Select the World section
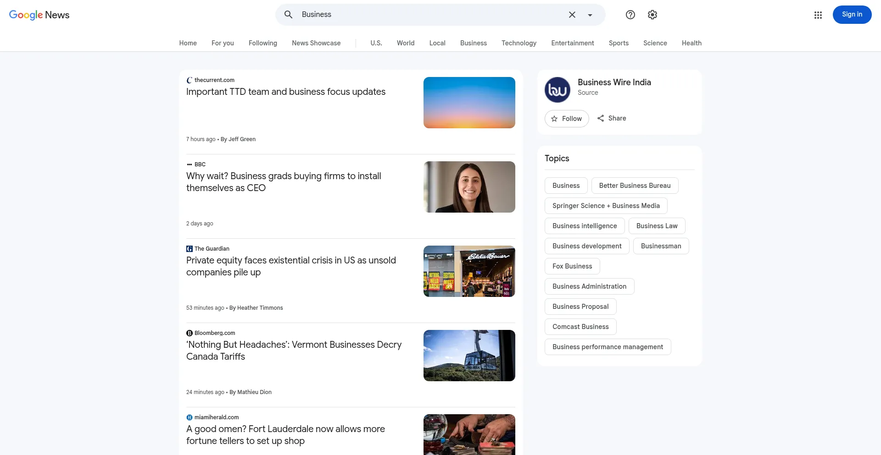The image size is (881, 455). click(x=406, y=43)
